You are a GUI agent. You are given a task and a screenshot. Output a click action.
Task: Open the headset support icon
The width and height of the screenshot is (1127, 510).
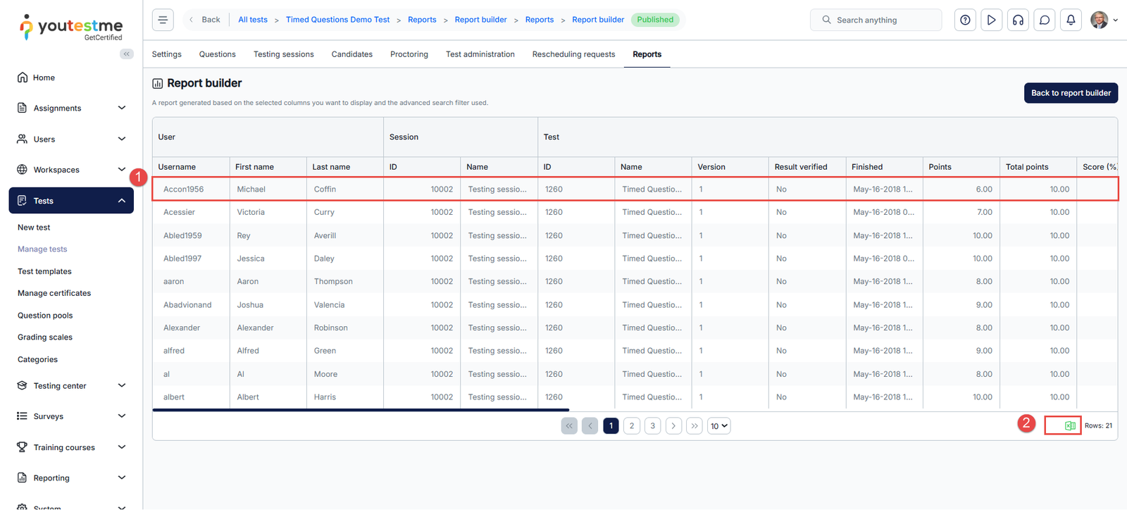pyautogui.click(x=1018, y=20)
